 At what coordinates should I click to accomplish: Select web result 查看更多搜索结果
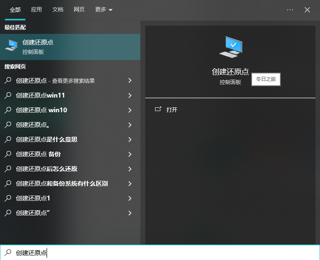coord(70,81)
